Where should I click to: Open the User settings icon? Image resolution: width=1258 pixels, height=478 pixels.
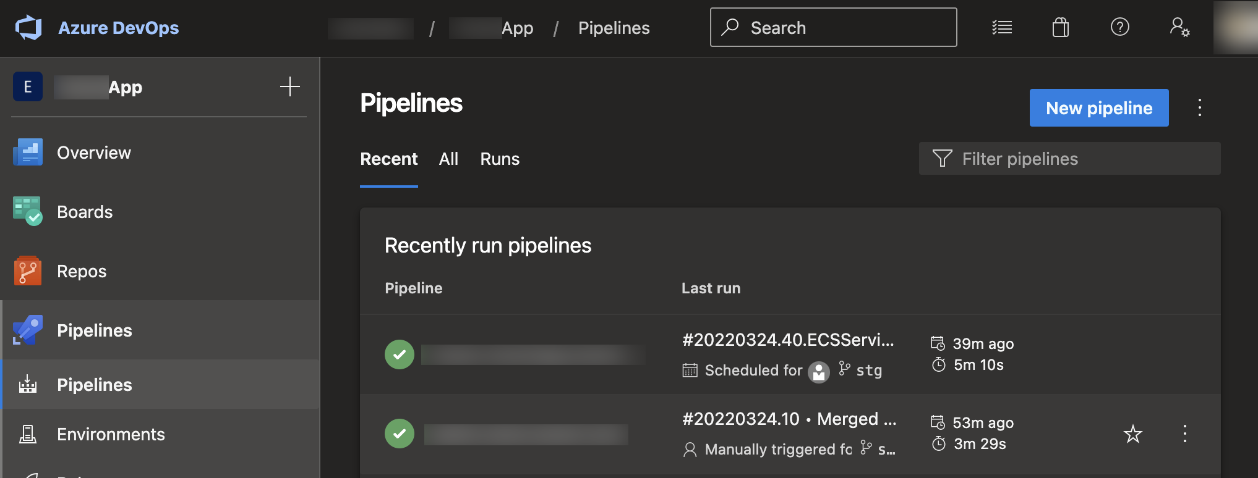(x=1179, y=27)
